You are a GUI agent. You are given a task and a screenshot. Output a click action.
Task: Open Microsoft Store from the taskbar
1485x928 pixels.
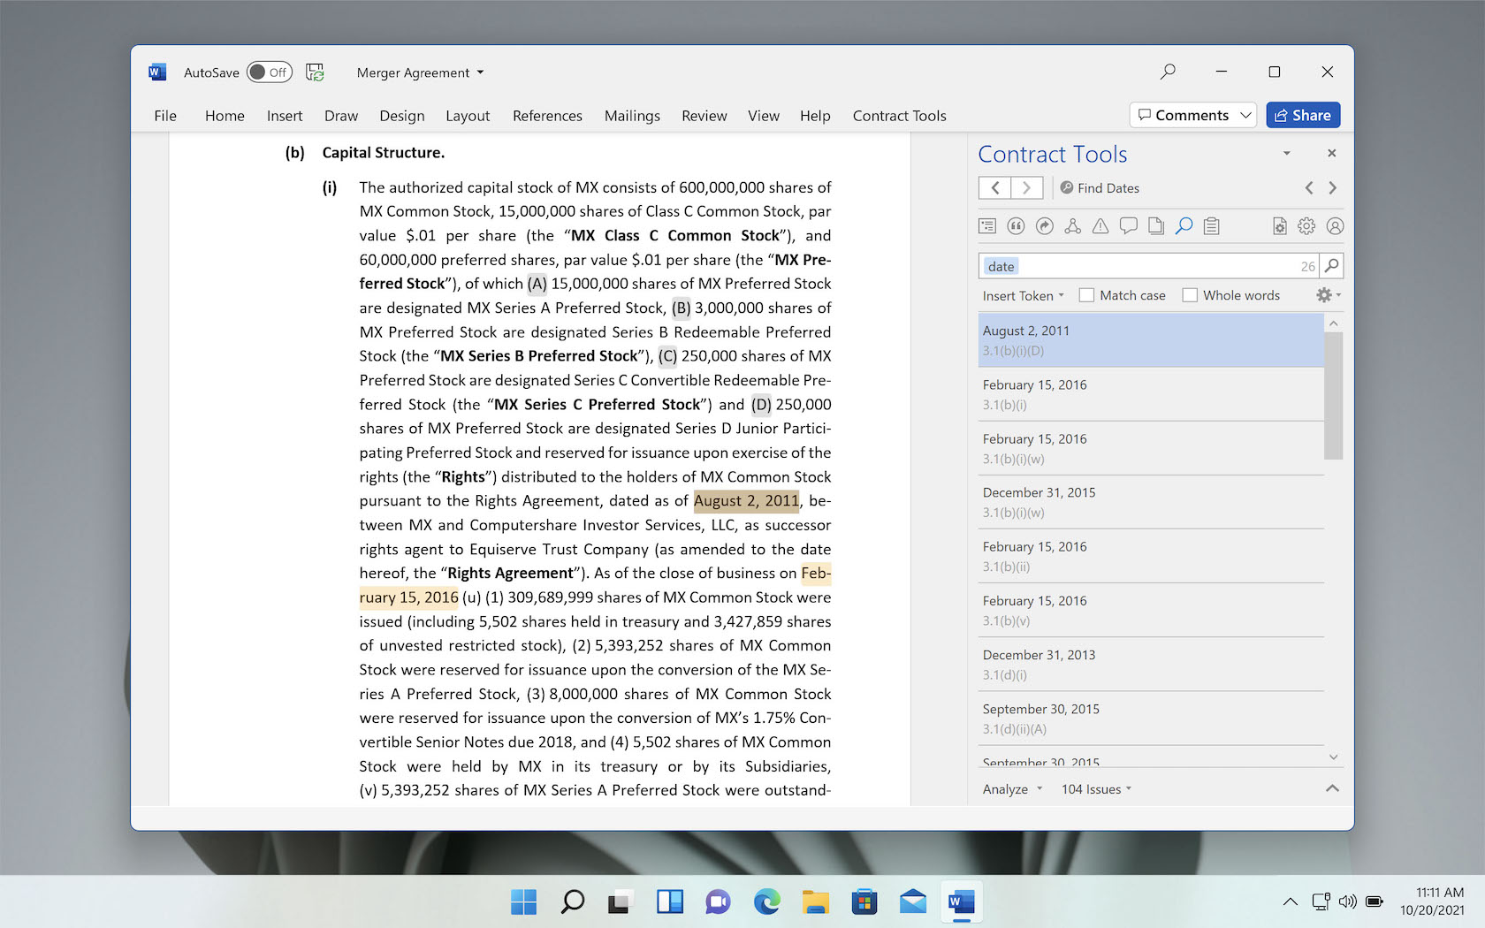pos(864,901)
